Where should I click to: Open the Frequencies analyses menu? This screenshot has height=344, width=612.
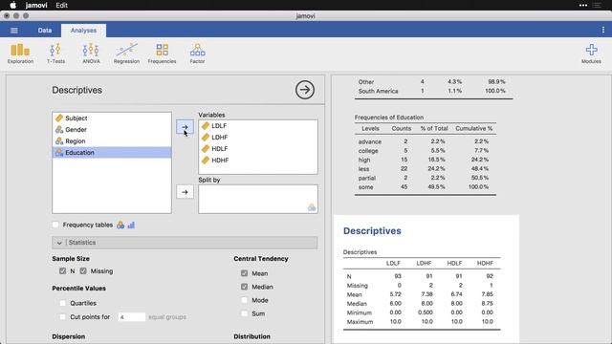(162, 54)
